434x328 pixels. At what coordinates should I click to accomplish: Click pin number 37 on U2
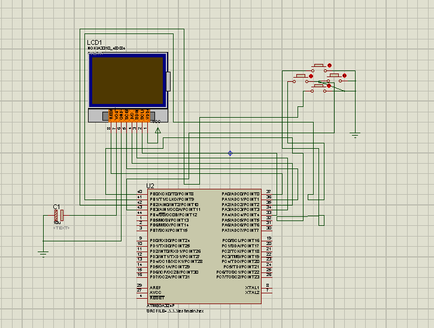(x=269, y=192)
